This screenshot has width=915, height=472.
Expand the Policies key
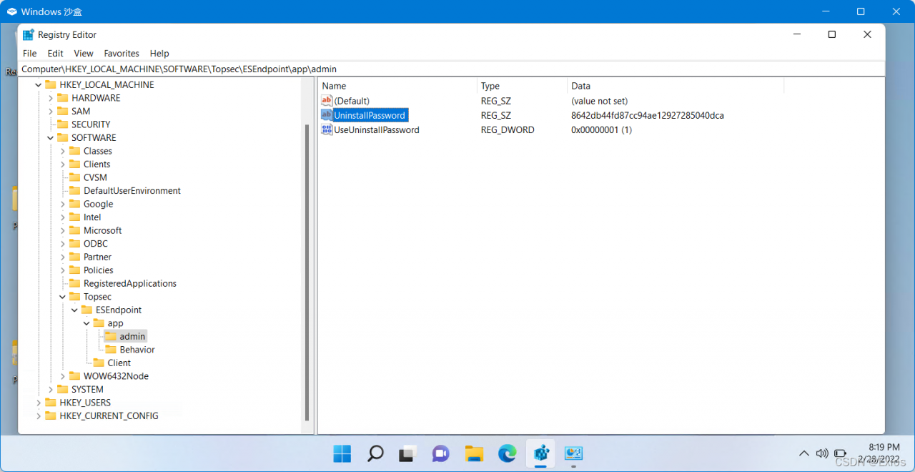(x=63, y=270)
